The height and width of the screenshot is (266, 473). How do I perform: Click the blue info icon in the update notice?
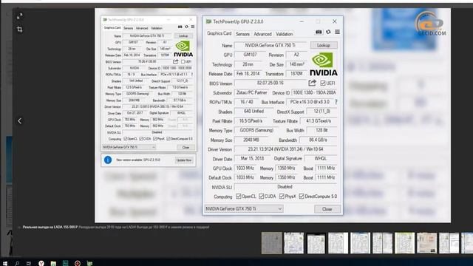(108, 160)
